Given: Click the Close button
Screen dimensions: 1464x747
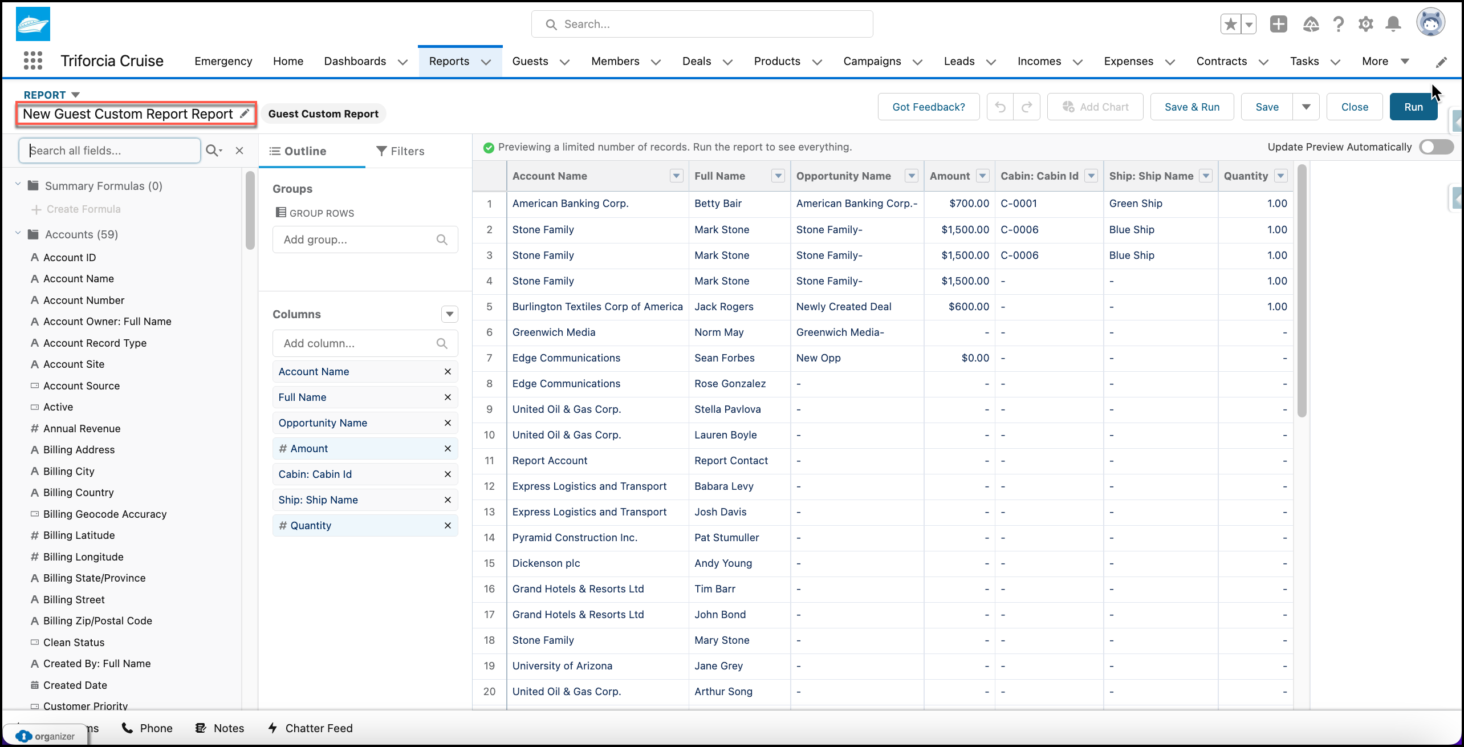Looking at the screenshot, I should coord(1355,107).
